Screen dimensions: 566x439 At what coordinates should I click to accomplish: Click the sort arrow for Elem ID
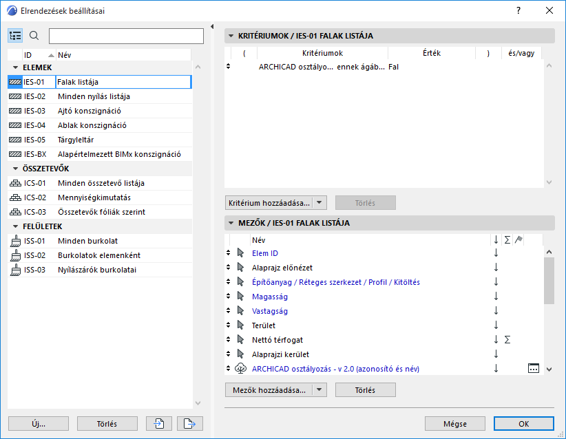pos(496,253)
